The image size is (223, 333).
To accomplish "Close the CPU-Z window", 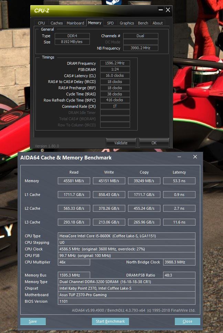I will pyautogui.click(x=168, y=10).
